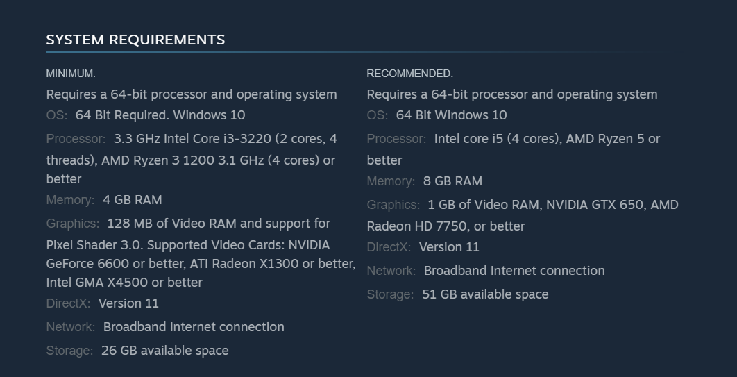Click the recommended Broadband Internet connection text
The image size is (737, 377).
[514, 271]
